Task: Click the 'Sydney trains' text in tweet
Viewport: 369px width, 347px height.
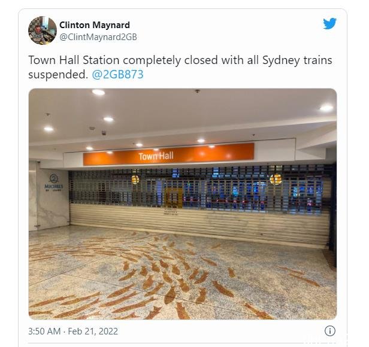Action: (x=297, y=60)
